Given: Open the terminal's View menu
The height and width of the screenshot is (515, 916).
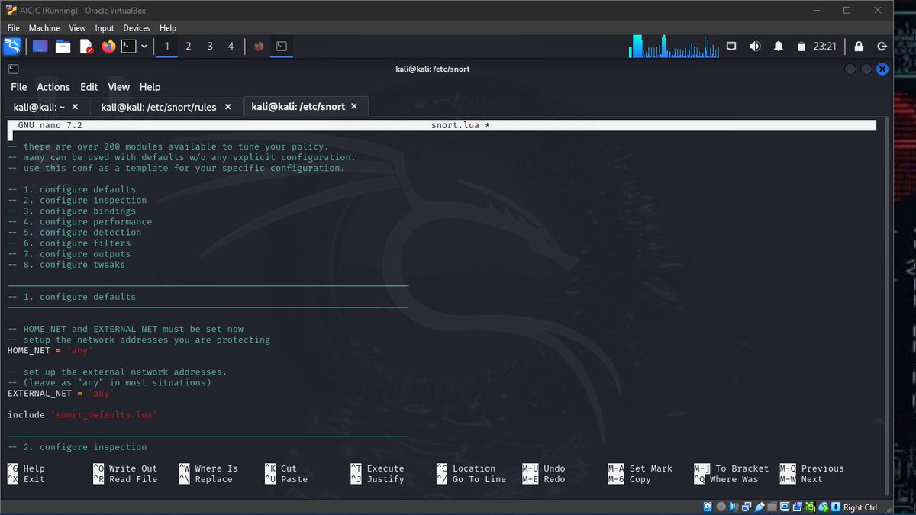Looking at the screenshot, I should click(x=118, y=87).
